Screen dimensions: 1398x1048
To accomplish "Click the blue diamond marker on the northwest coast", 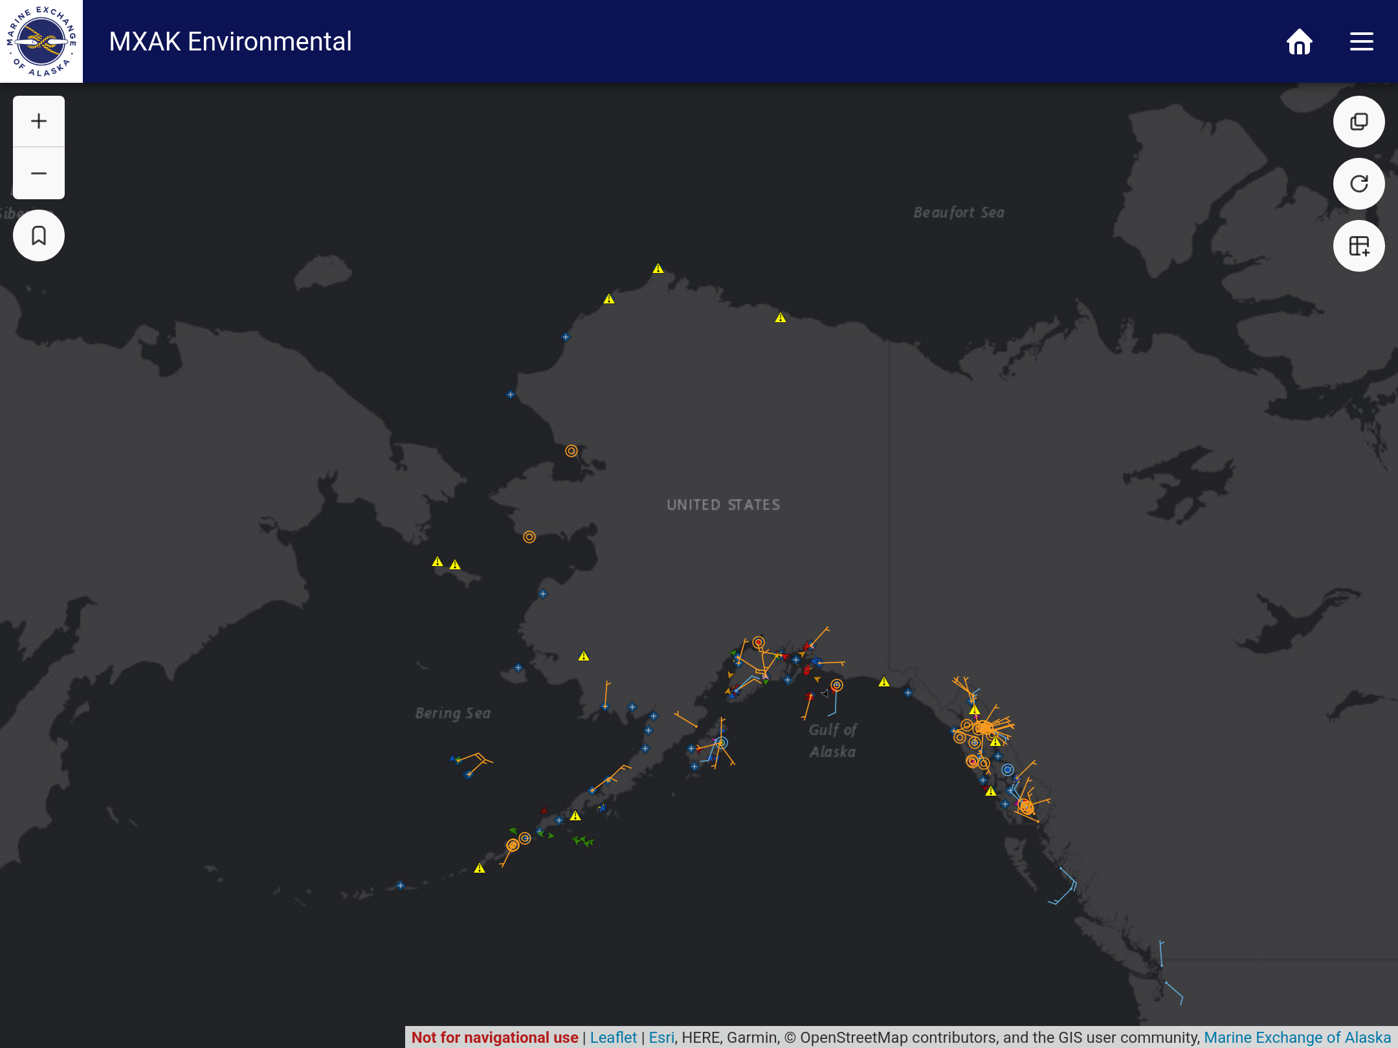I will coord(566,337).
